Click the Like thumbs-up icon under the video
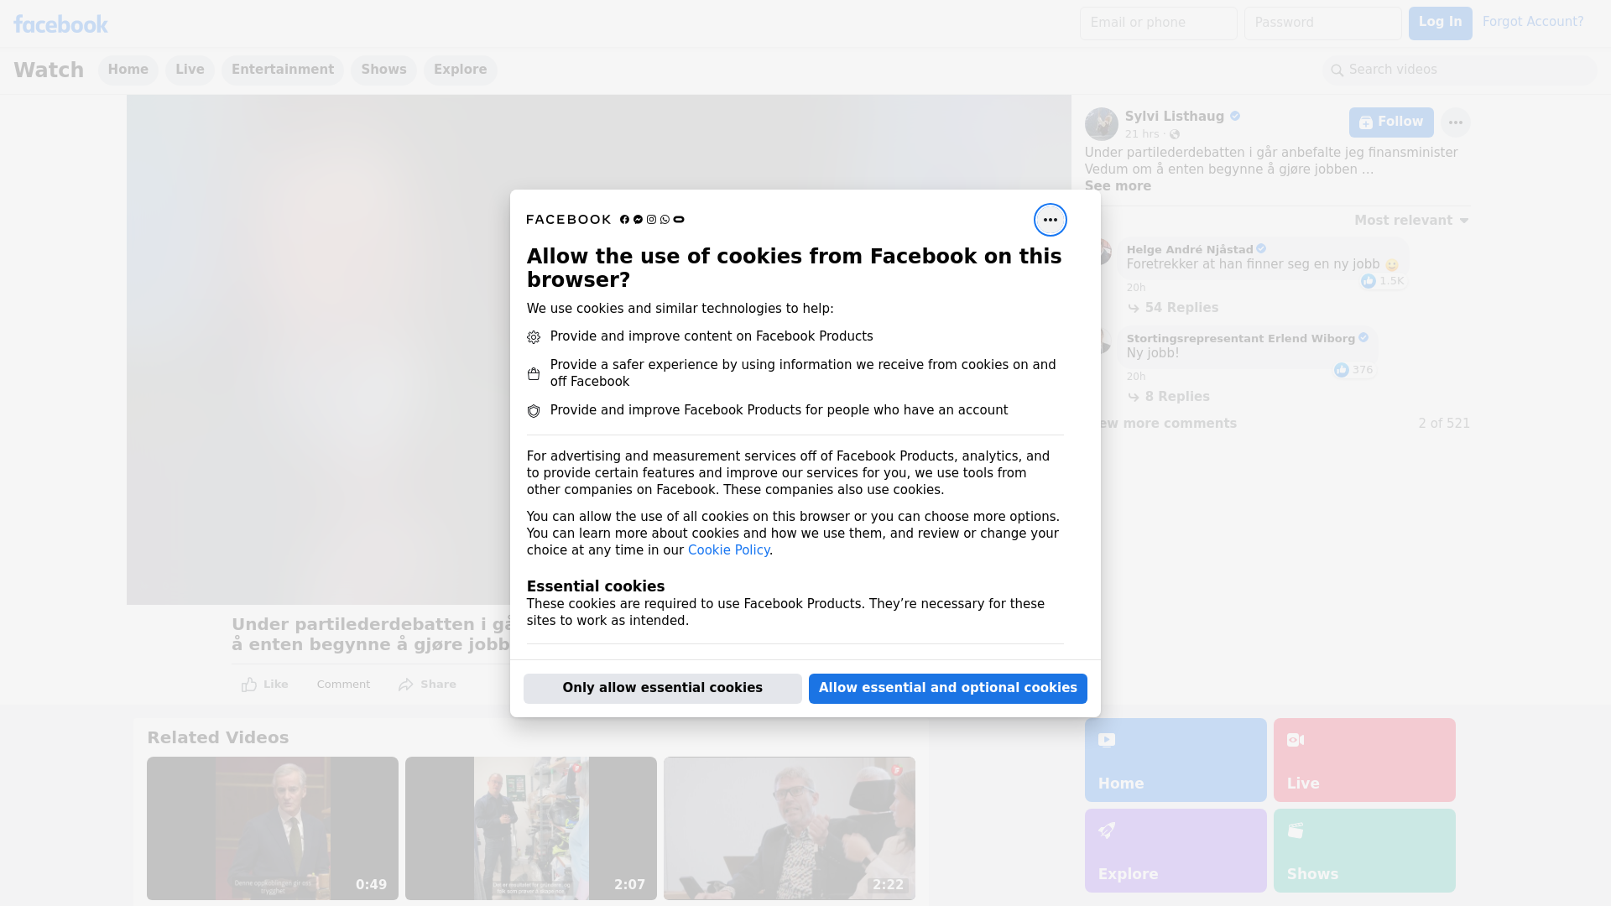 [x=249, y=685]
